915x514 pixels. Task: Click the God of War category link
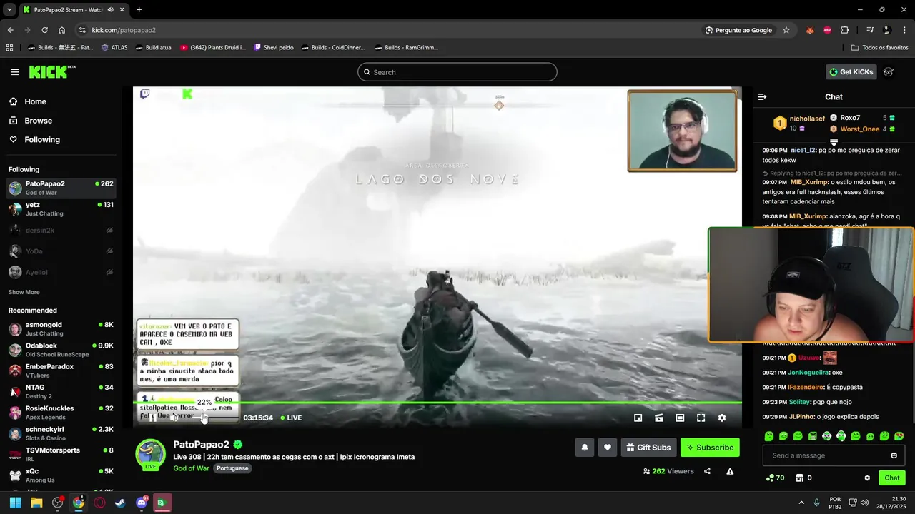pyautogui.click(x=191, y=468)
